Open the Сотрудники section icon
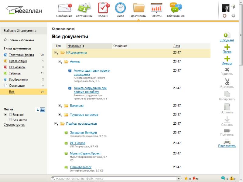 click(84, 8)
